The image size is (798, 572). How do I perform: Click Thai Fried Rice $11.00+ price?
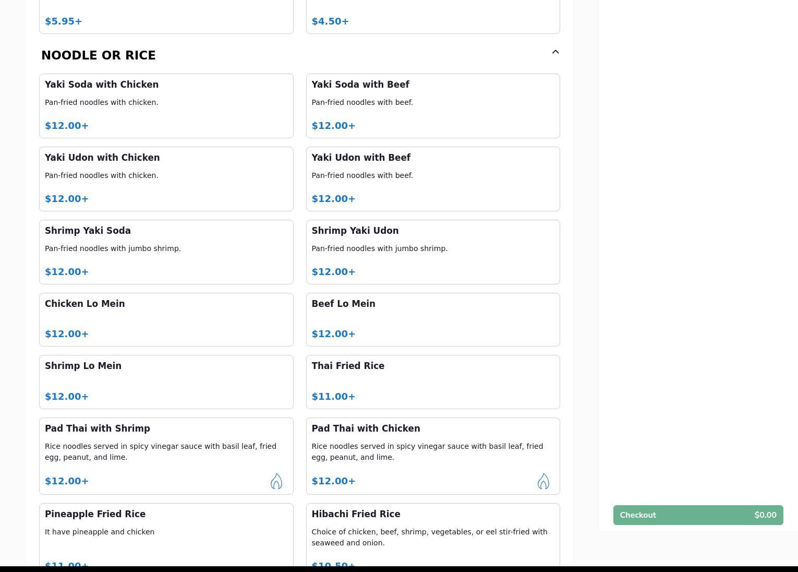tap(333, 397)
